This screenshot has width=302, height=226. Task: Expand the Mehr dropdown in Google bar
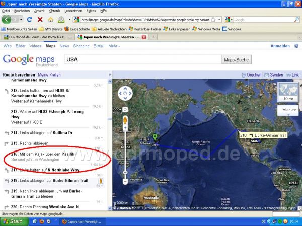[x=114, y=46]
